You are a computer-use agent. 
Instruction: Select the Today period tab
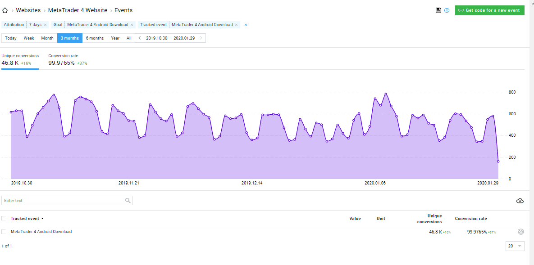11,38
